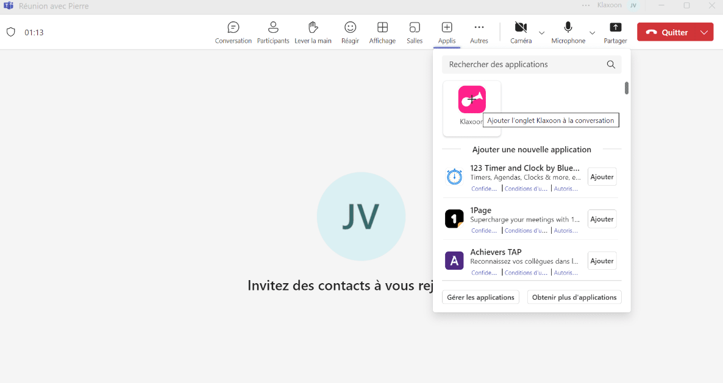The width and height of the screenshot is (723, 383).
Task: Expand the microphone options chevron
Action: click(592, 32)
